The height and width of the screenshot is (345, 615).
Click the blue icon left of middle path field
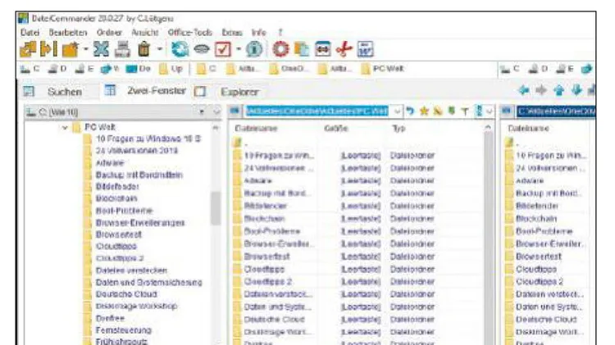[235, 111]
